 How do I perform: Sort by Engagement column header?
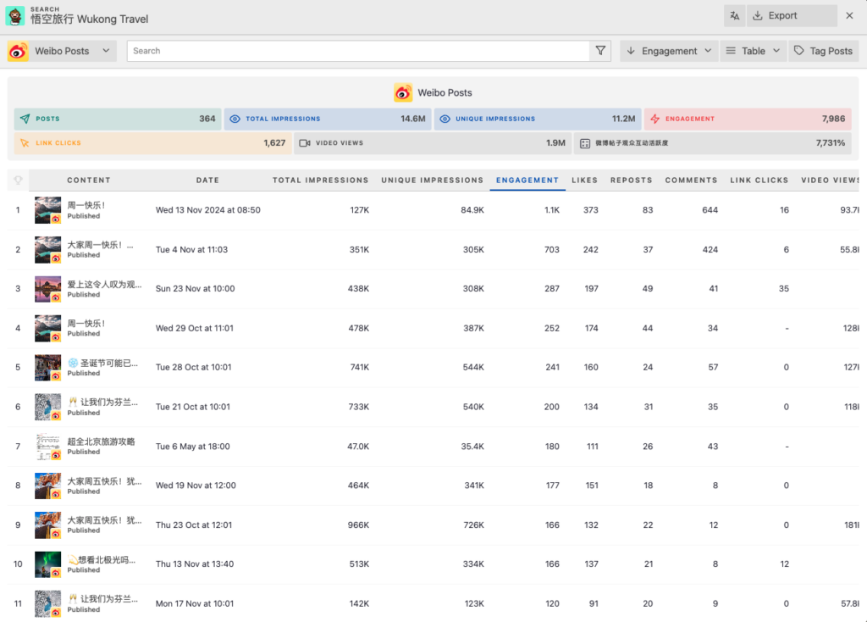coord(527,180)
